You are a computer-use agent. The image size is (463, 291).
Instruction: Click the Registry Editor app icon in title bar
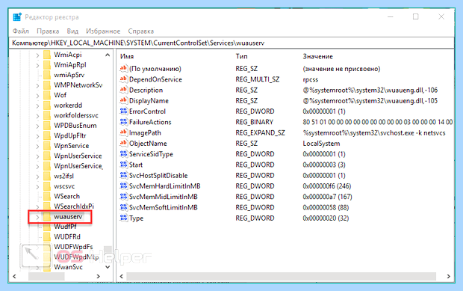coord(17,17)
